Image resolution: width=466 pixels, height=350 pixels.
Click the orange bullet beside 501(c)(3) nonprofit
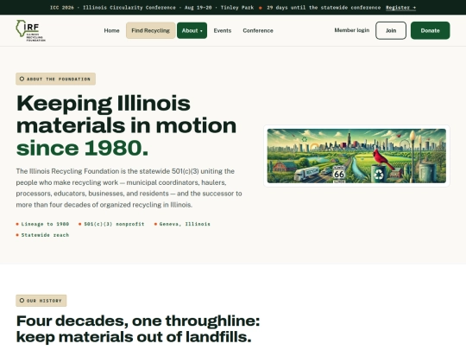pos(80,224)
